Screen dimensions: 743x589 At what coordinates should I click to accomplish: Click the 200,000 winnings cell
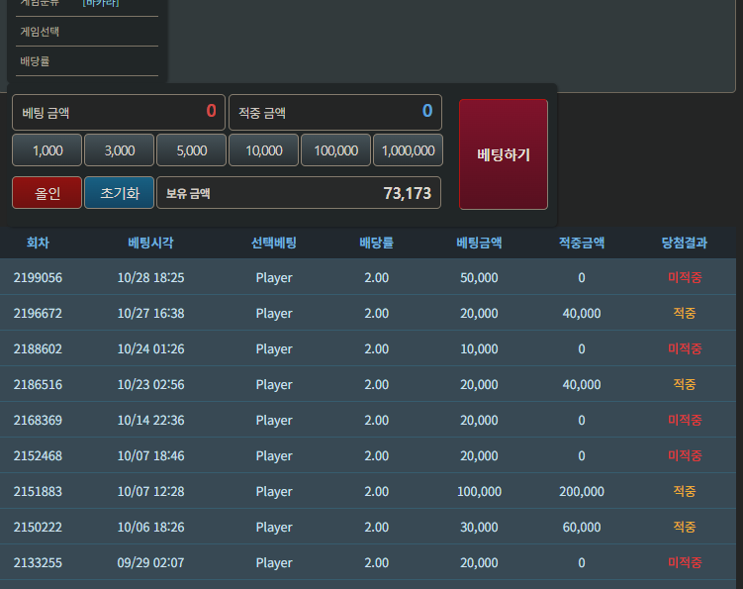(x=582, y=491)
